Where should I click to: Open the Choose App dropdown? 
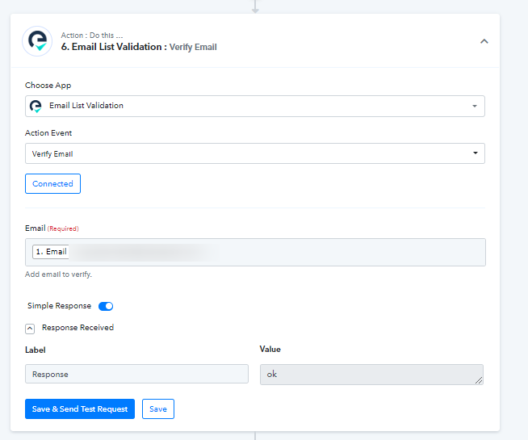click(255, 106)
